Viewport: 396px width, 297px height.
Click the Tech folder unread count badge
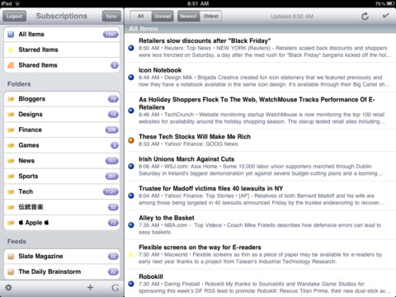coord(111,191)
